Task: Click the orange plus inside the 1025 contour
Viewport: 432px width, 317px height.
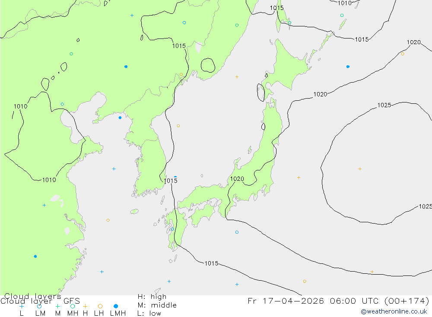Action: (360, 169)
